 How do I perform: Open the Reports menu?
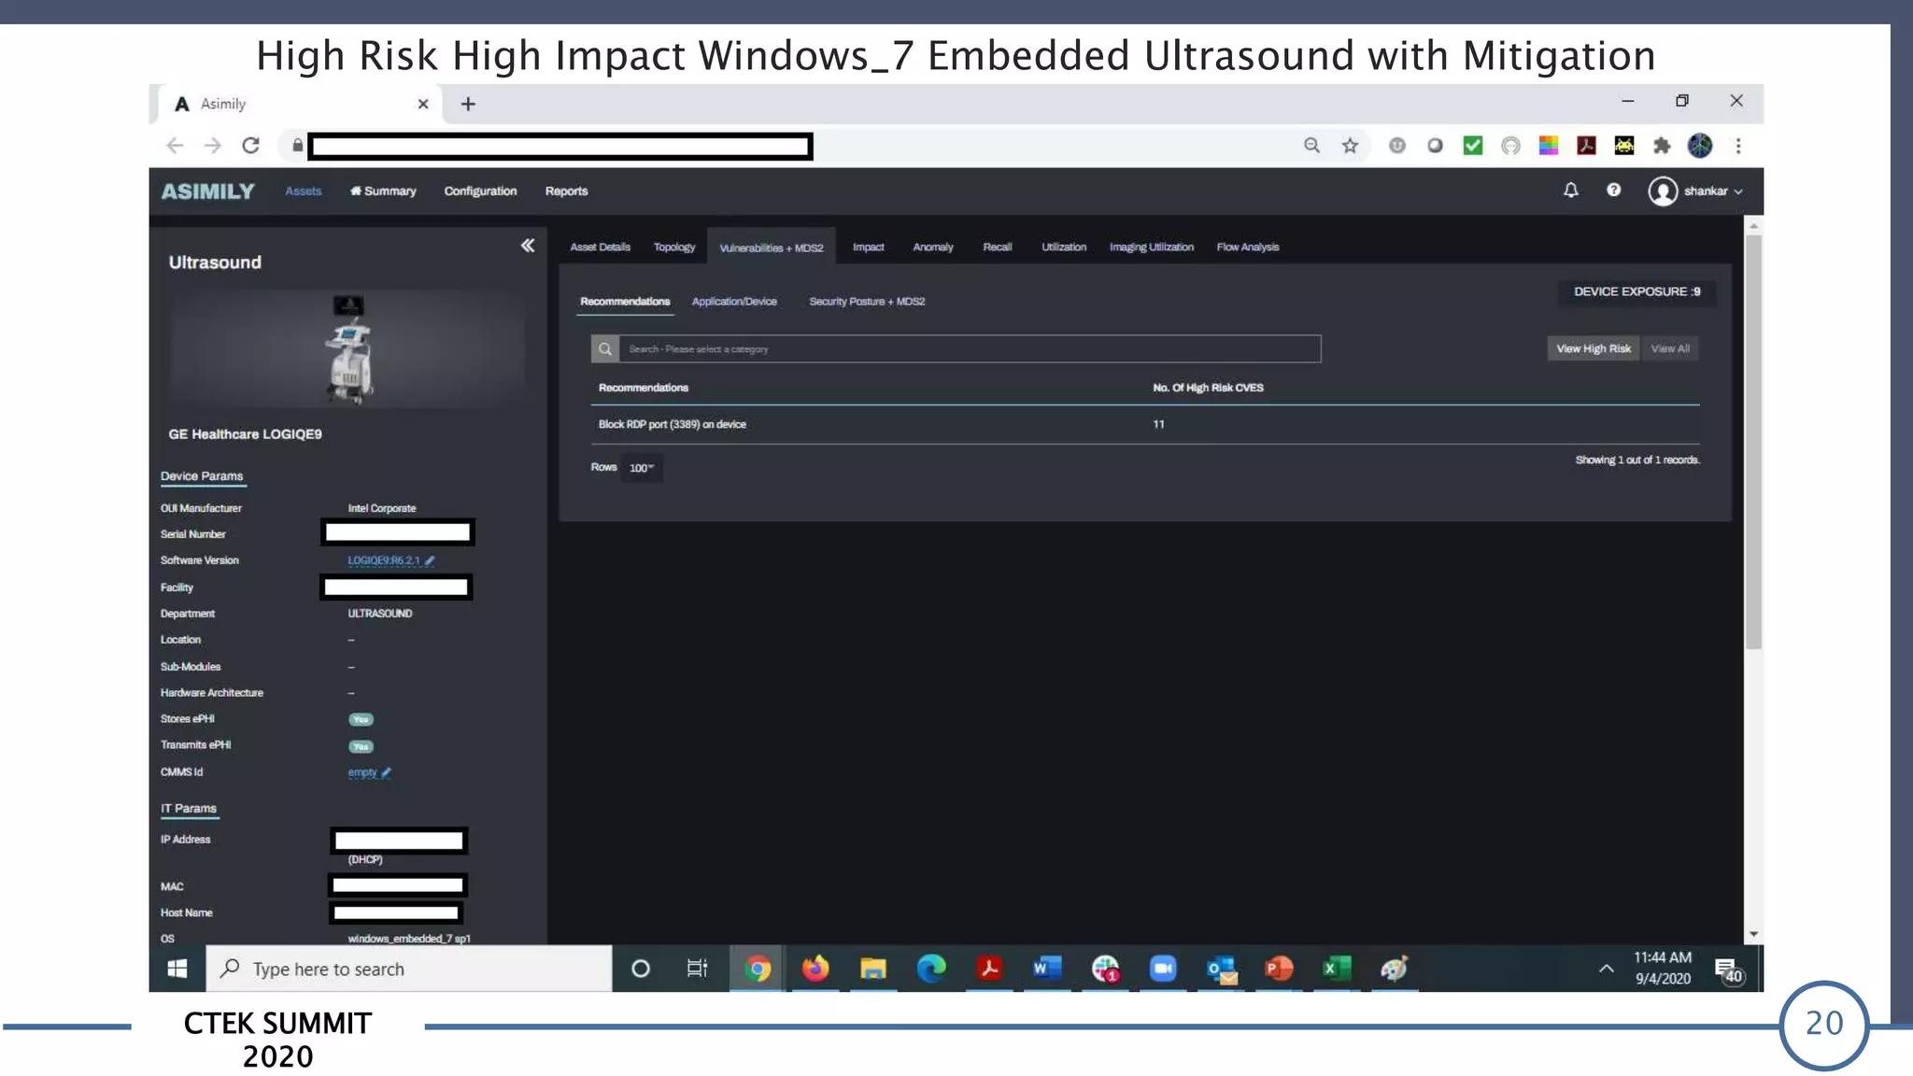[567, 191]
